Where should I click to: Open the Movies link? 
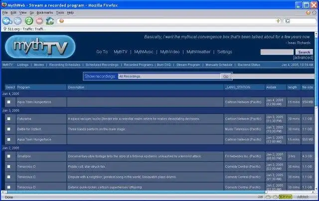tap(39, 65)
